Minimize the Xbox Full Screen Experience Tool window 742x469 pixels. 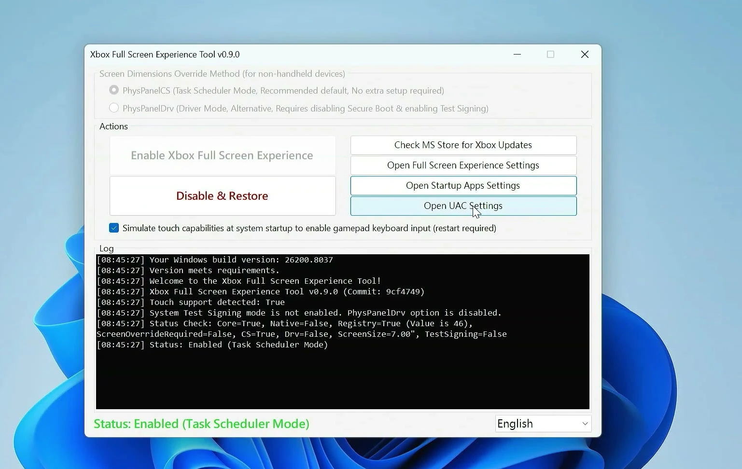517,55
